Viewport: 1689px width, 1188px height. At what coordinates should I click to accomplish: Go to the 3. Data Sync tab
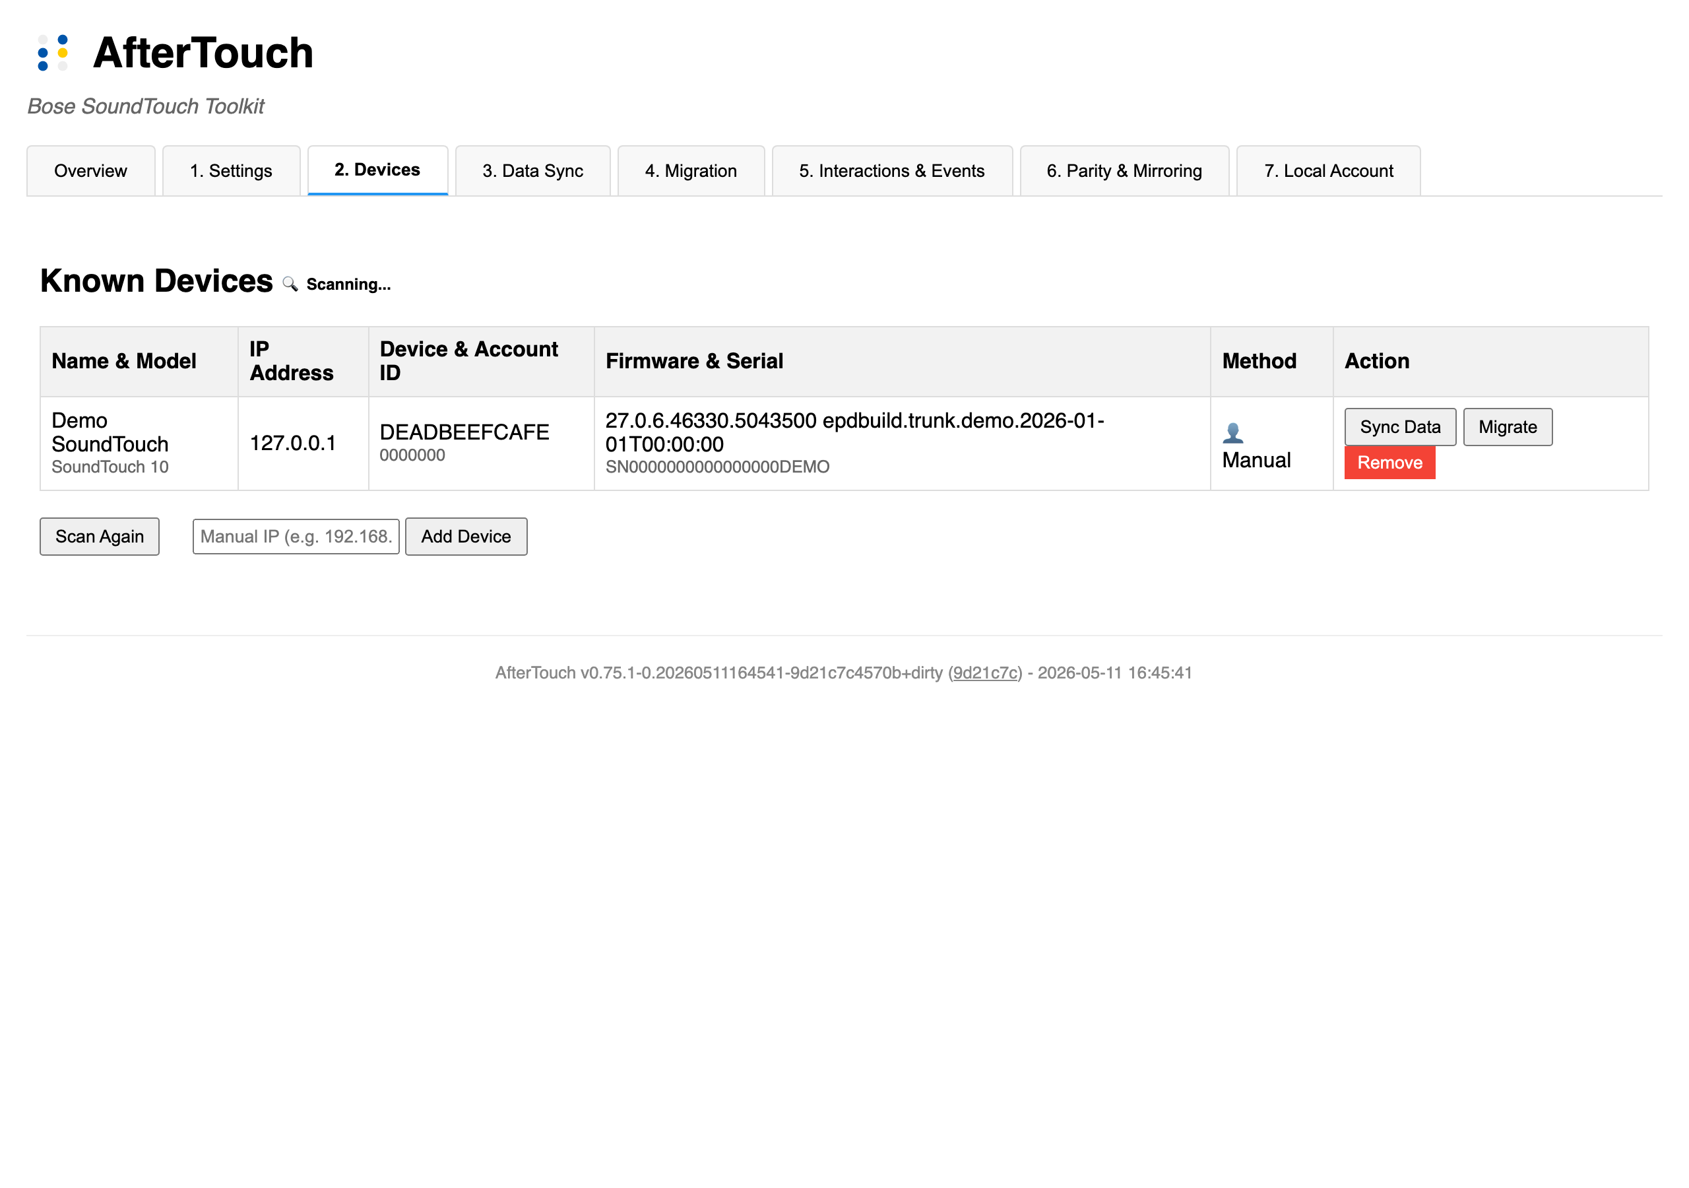532,171
